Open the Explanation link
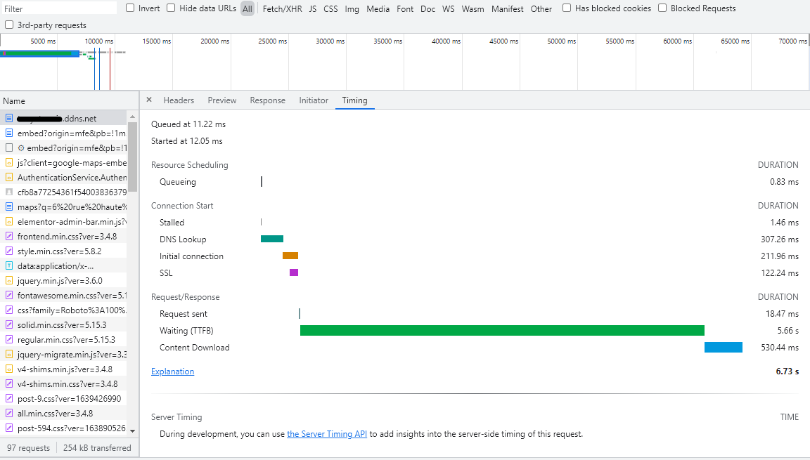Image resolution: width=810 pixels, height=460 pixels. pyautogui.click(x=172, y=372)
